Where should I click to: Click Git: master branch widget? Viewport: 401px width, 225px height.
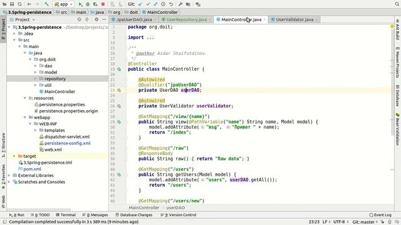point(365,222)
